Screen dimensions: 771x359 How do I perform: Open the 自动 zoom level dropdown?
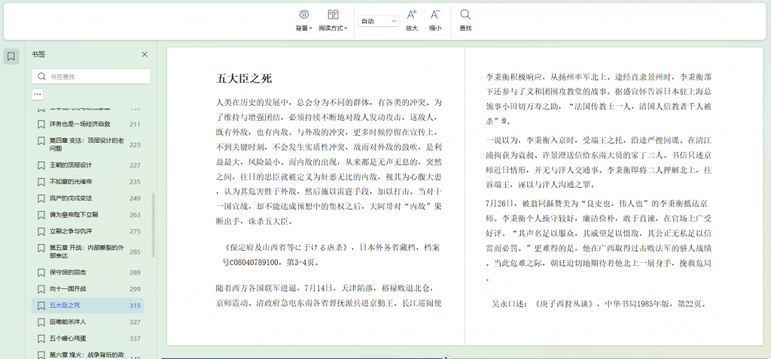tap(379, 21)
